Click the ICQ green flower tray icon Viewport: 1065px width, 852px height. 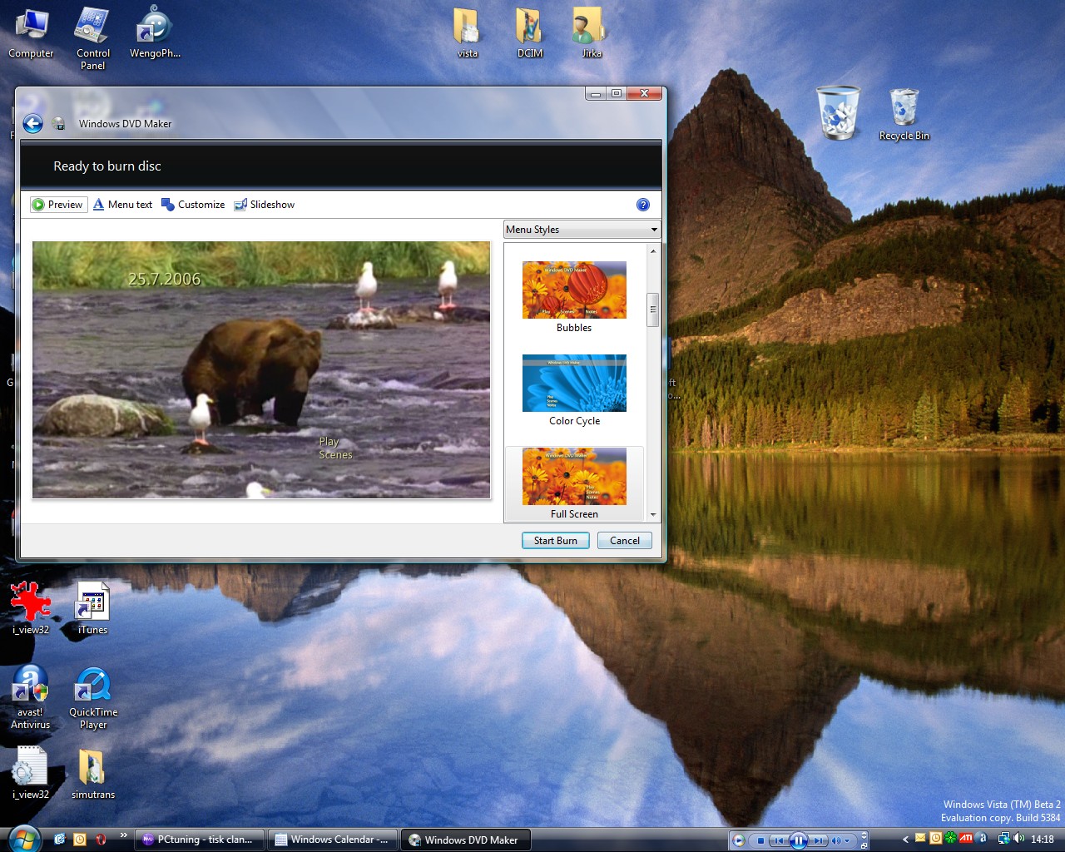[x=950, y=839]
